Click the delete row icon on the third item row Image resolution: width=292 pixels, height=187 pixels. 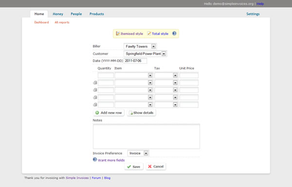[95, 90]
